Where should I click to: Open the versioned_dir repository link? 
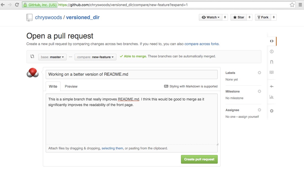coord(83,17)
